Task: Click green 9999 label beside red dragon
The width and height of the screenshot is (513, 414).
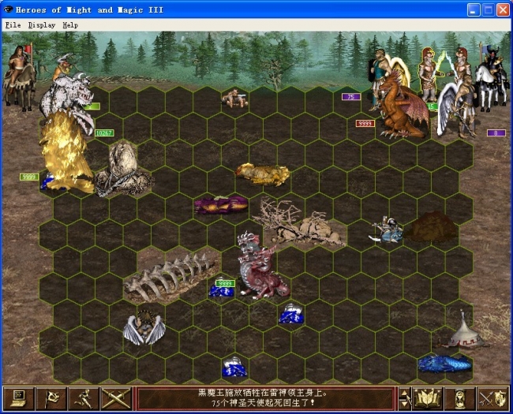Action: [x=226, y=284]
